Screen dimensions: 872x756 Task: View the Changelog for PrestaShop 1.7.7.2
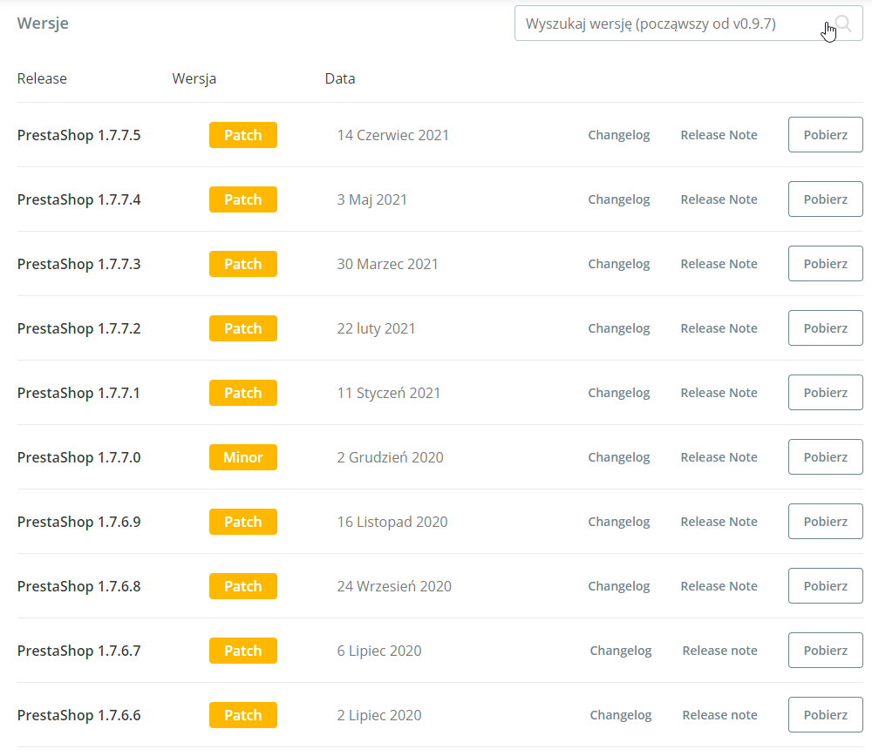618,328
